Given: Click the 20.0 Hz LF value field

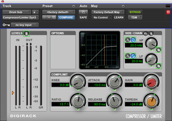Looking at the screenshot, I should click(x=134, y=61).
